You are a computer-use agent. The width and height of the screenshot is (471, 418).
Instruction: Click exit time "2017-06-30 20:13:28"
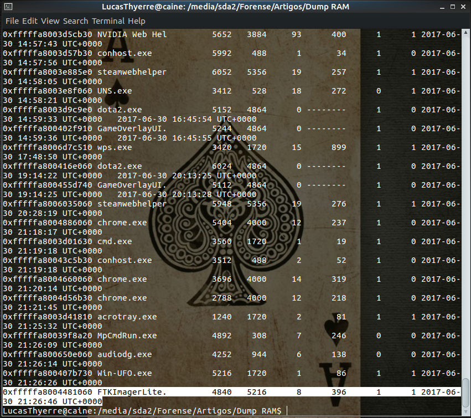164,194
